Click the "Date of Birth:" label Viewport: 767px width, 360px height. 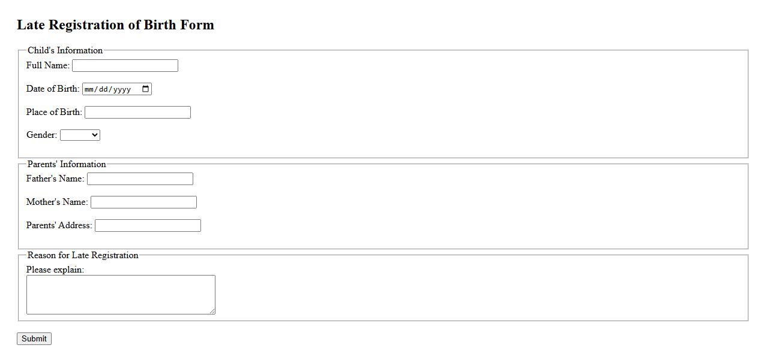pyautogui.click(x=53, y=89)
